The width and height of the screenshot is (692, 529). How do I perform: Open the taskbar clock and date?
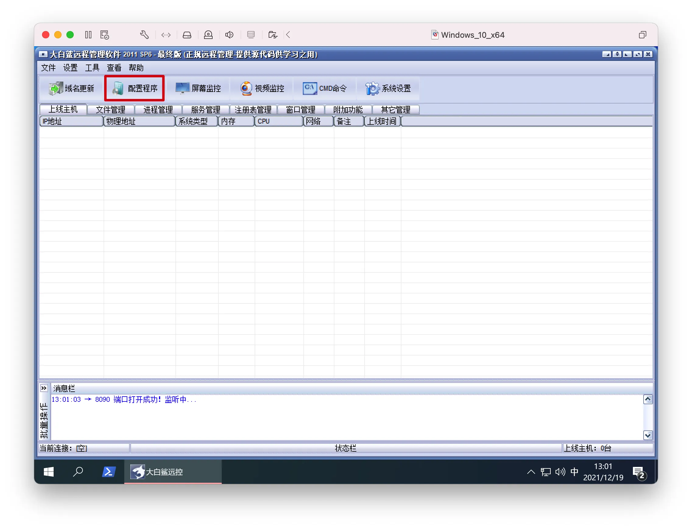603,472
